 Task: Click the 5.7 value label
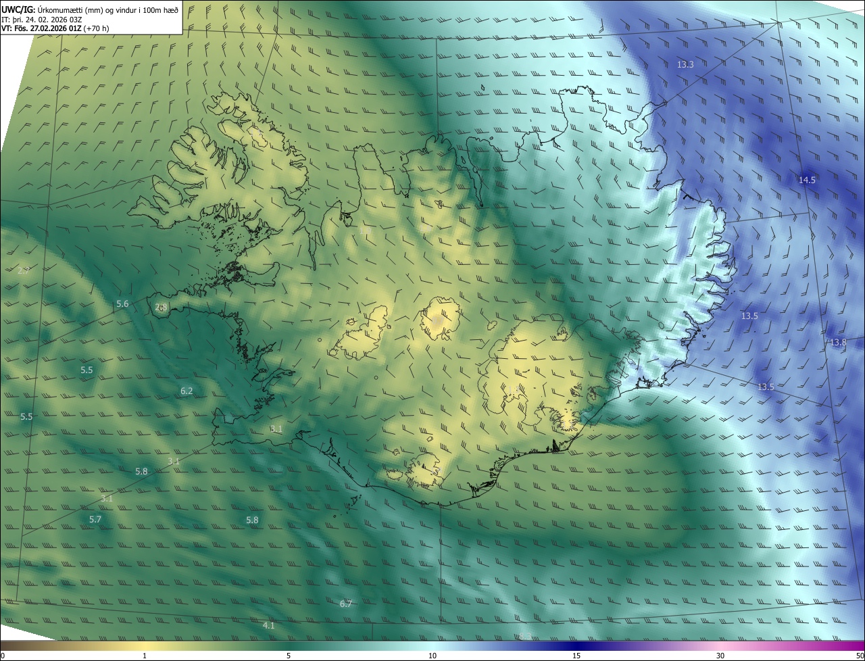[x=95, y=519]
